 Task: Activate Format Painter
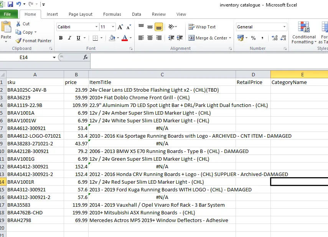tap(34, 41)
